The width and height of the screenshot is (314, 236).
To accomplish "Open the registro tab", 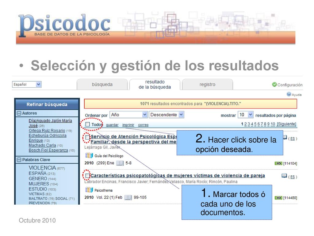I will pos(208,85).
